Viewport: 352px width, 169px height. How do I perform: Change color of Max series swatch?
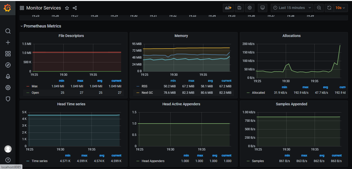28,86
